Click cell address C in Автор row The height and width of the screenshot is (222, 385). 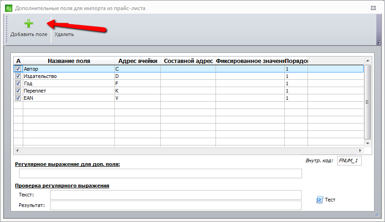(138, 69)
